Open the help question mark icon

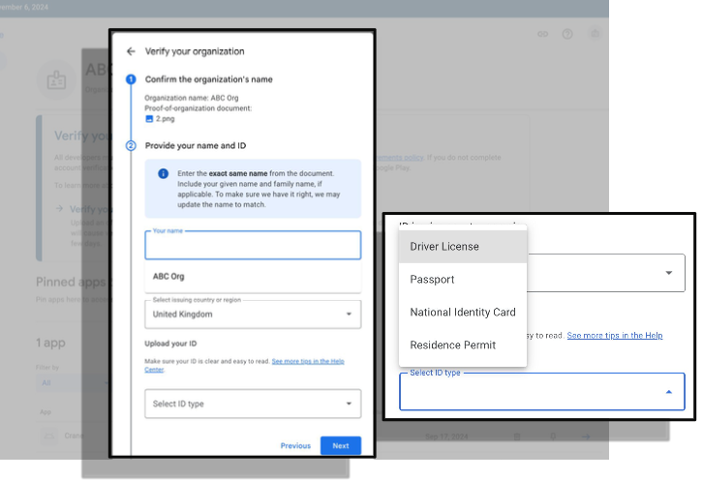(567, 34)
